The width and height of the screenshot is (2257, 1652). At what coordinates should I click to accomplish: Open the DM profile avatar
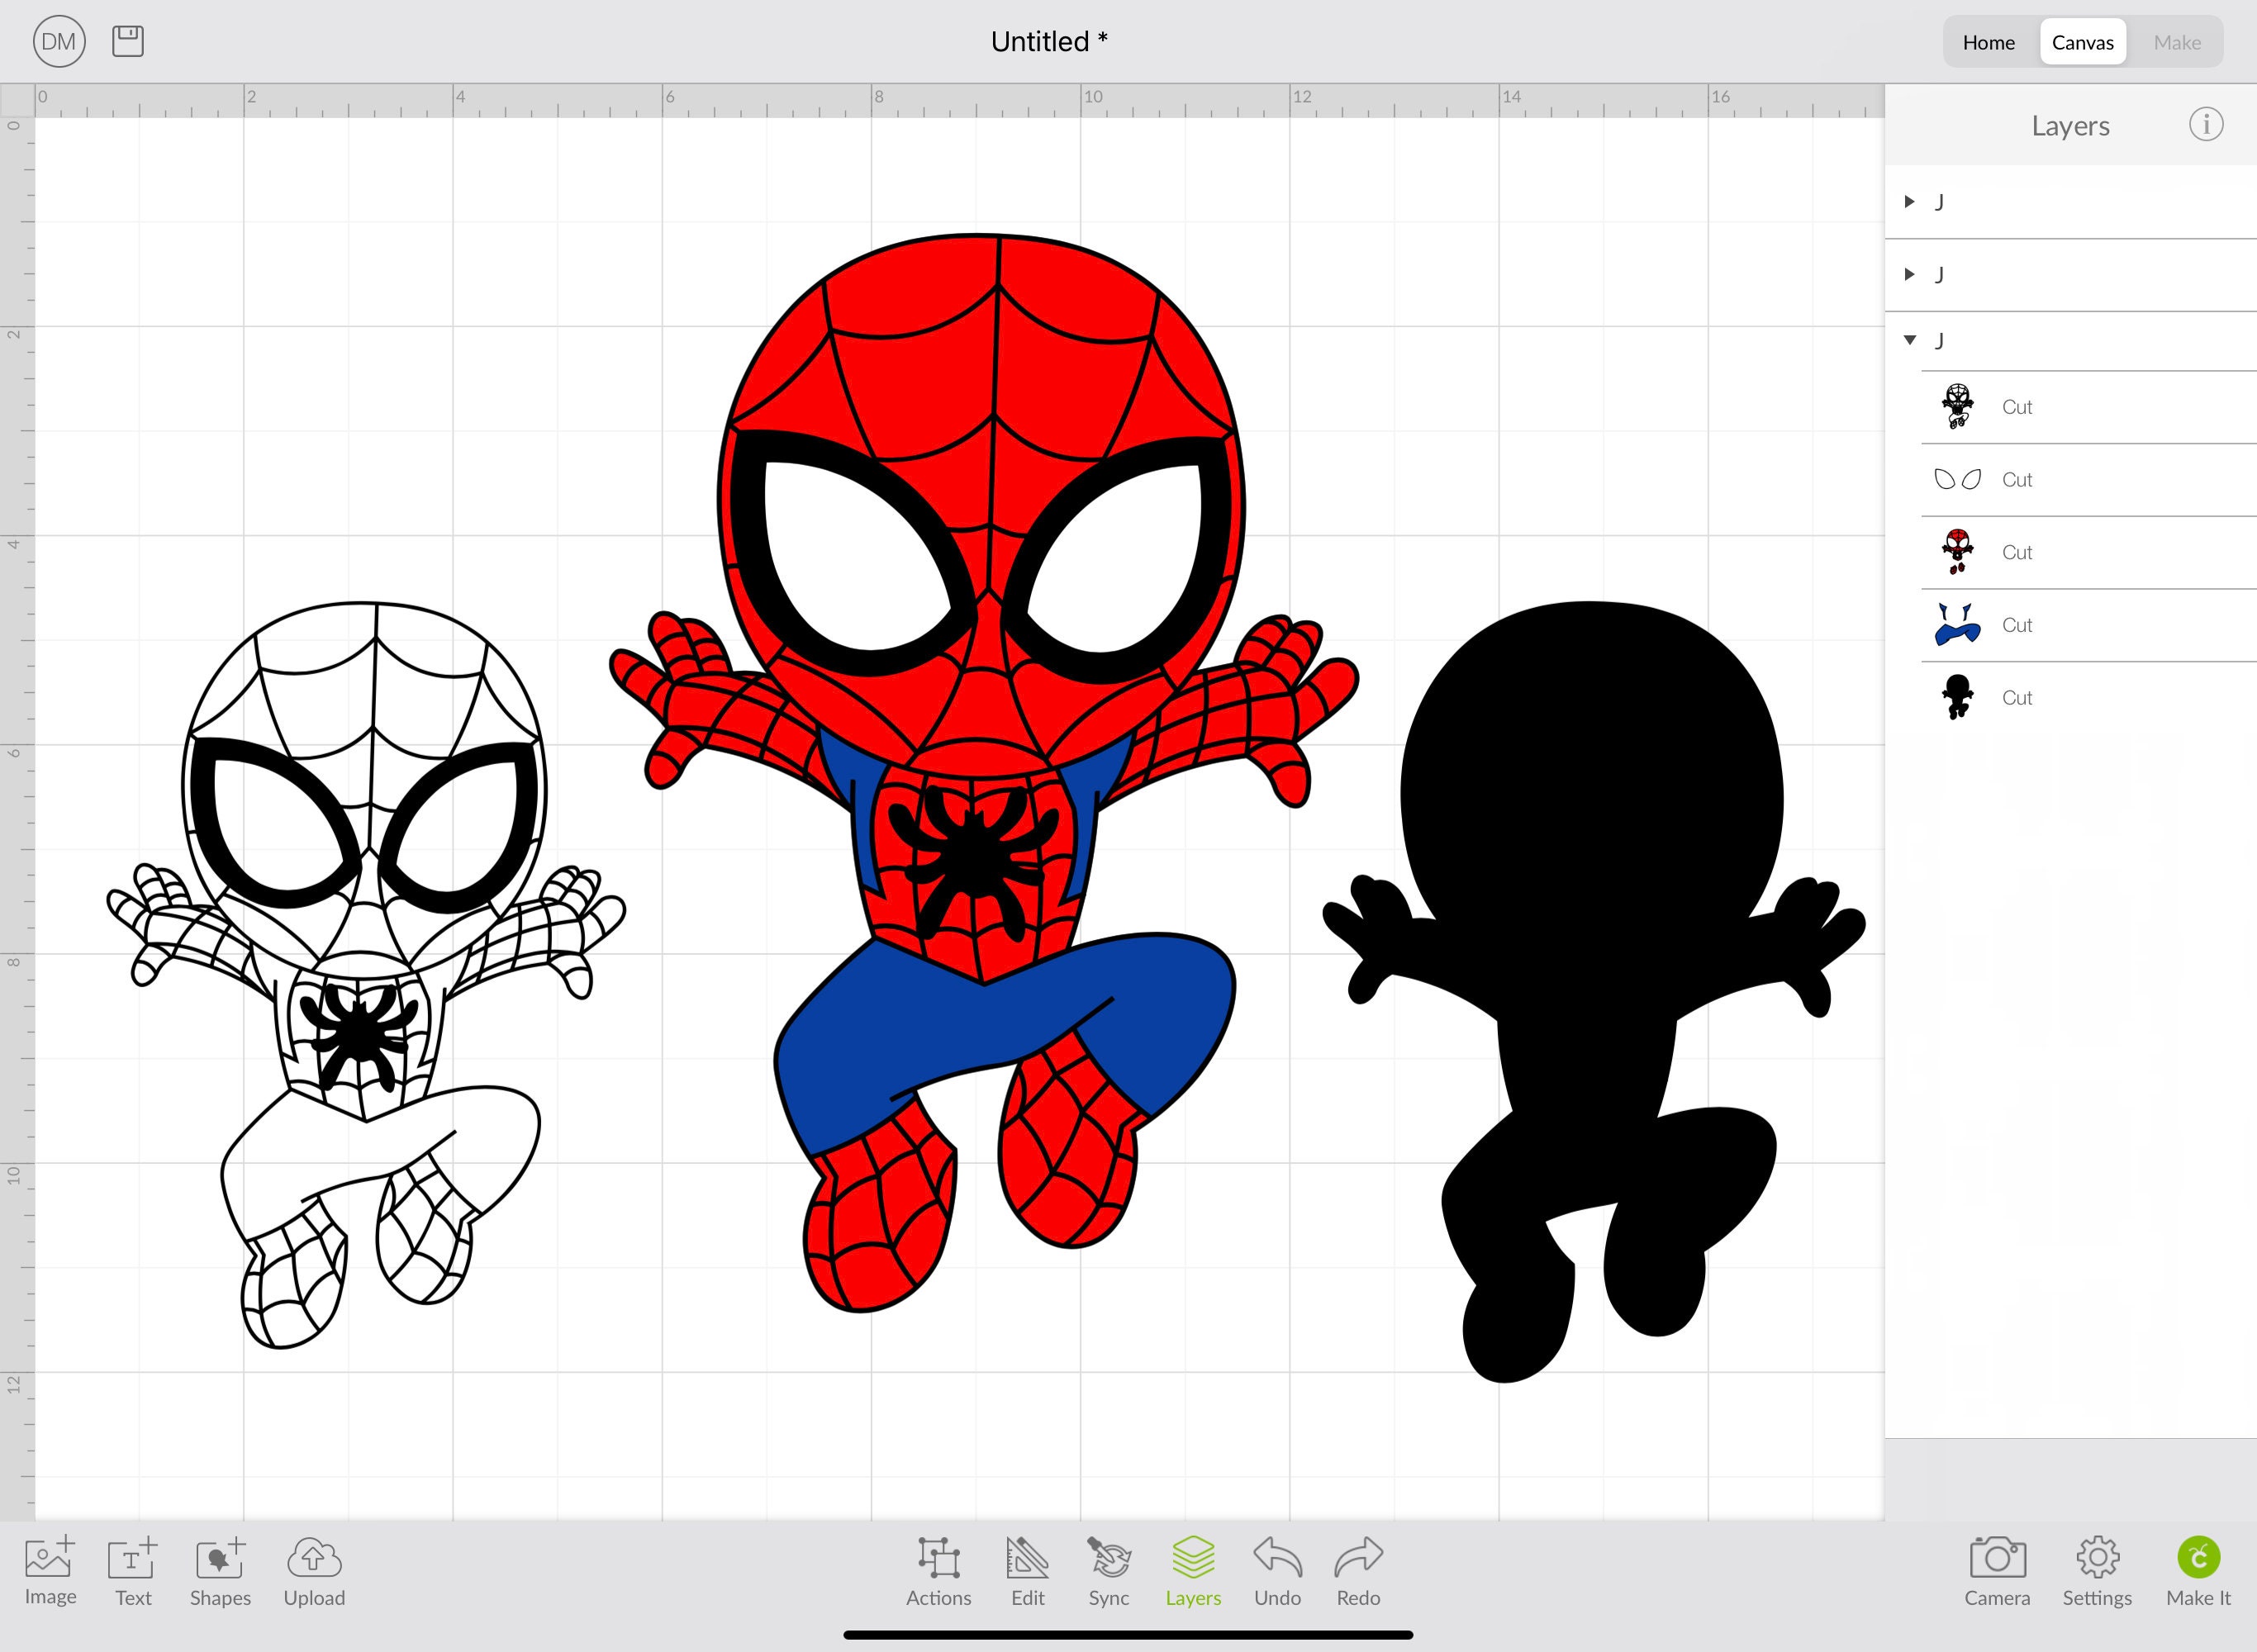point(59,42)
